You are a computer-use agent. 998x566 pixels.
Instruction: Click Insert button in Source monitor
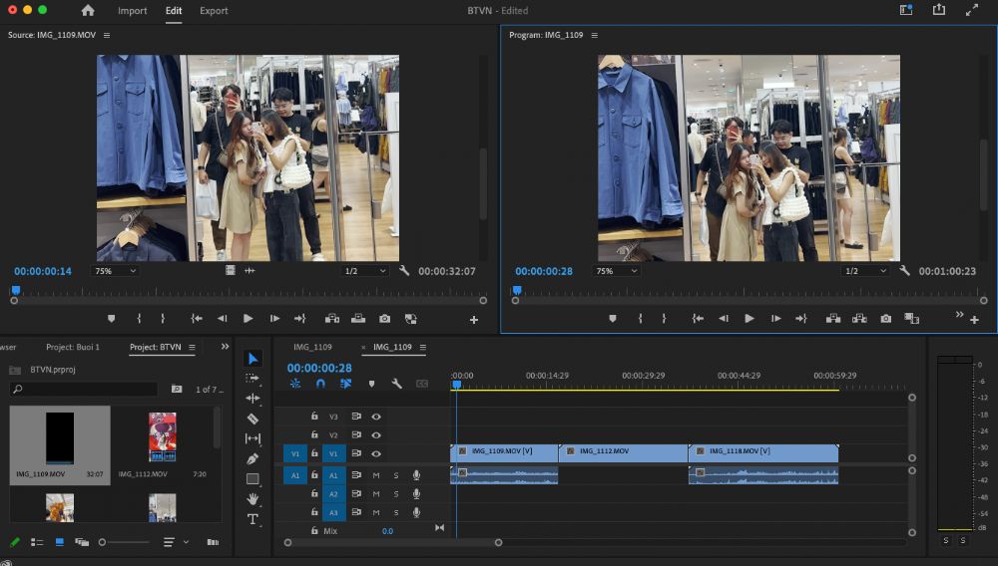331,319
